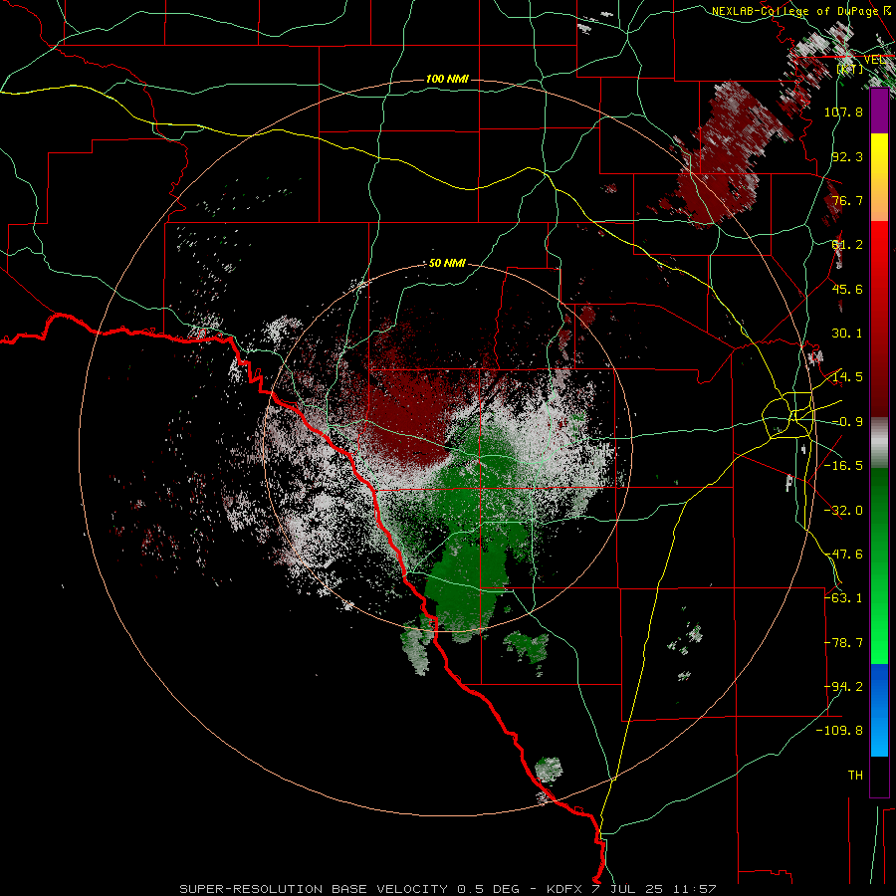Click the -32.0 velocity scale value
896x896 pixels.
[x=843, y=511]
